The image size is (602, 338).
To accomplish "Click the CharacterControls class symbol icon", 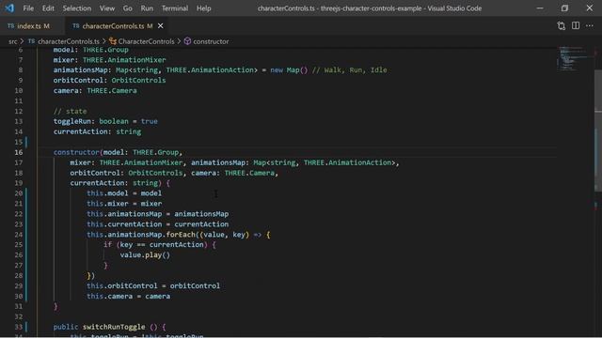I will 113,41.
